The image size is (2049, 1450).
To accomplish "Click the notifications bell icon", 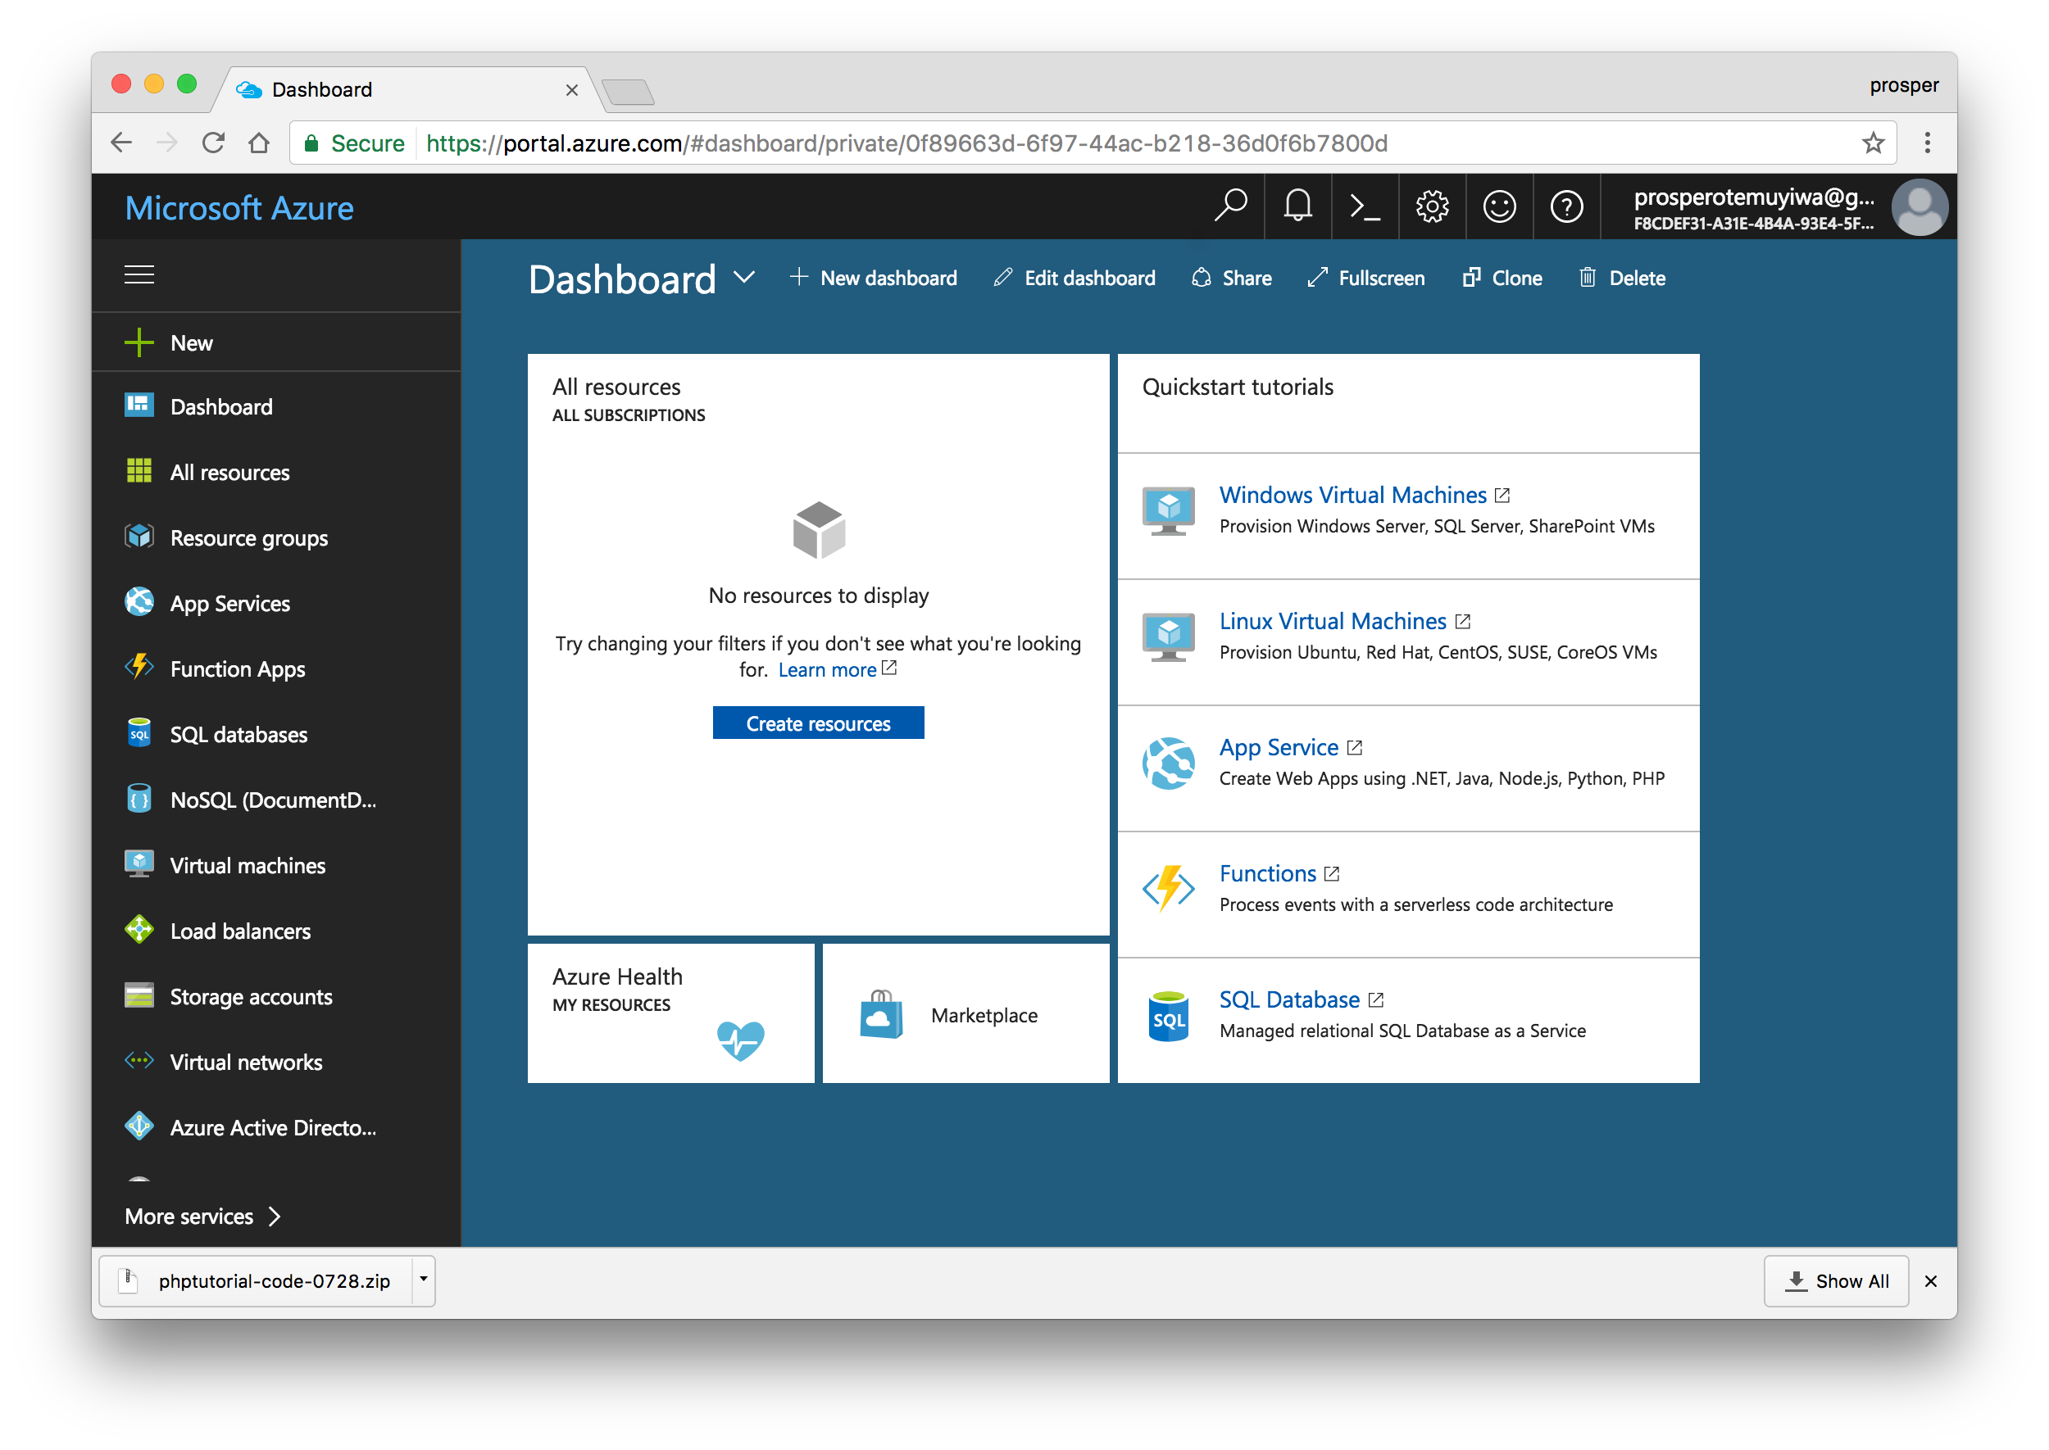I will 1297,207.
